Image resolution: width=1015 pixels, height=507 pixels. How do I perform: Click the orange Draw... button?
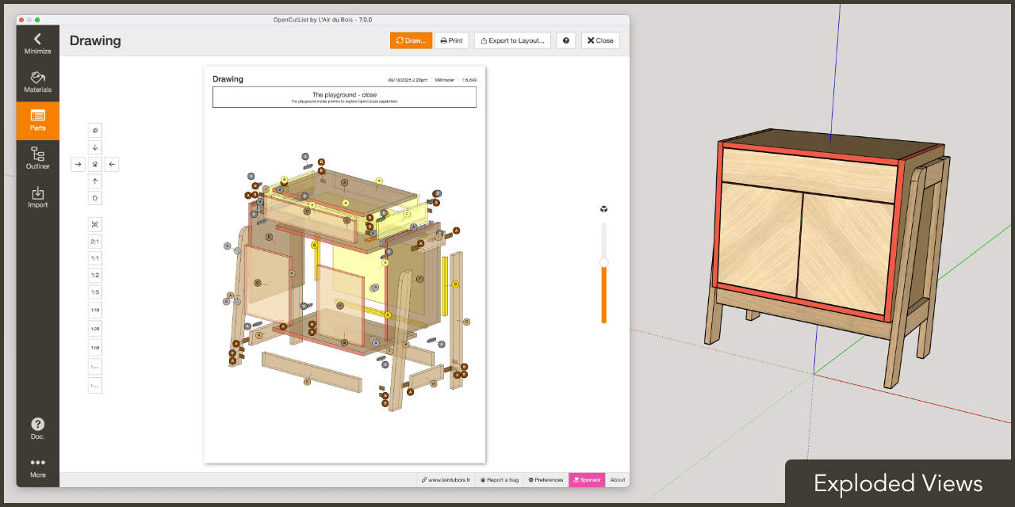[411, 40]
